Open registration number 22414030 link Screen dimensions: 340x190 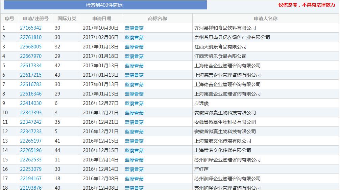[x=31, y=103]
